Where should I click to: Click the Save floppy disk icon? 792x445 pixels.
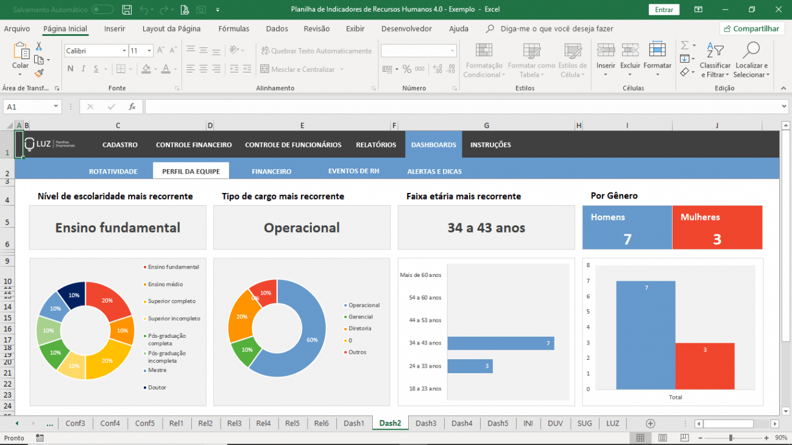tap(127, 10)
